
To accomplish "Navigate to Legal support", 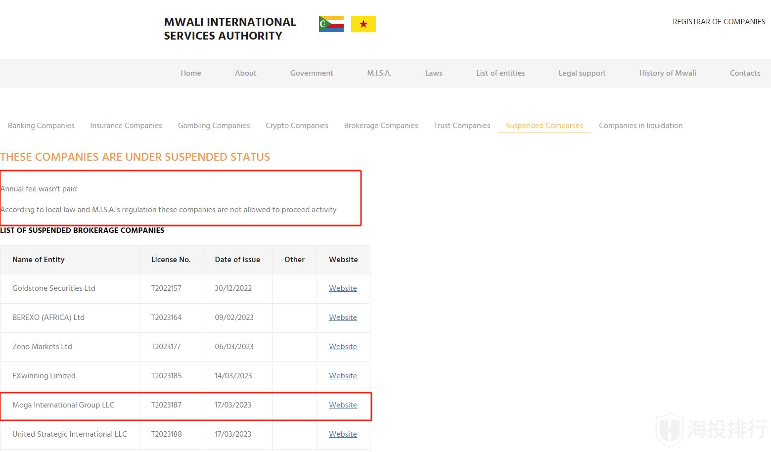I will (x=582, y=73).
